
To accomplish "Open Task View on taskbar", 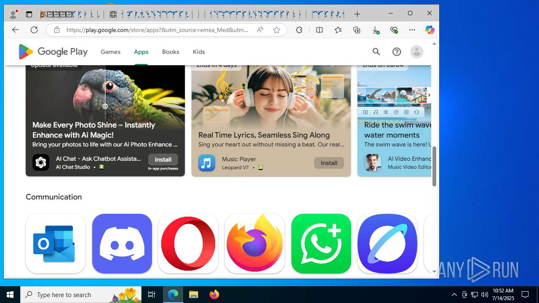I will click(152, 295).
